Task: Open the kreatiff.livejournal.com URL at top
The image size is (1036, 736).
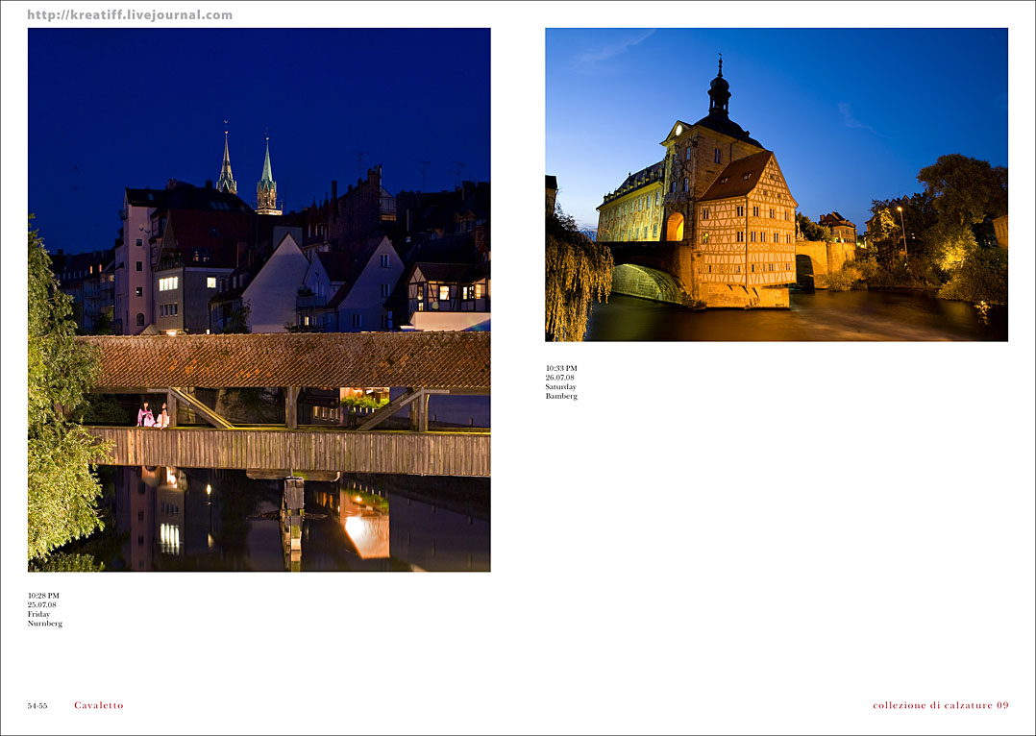Action: tap(130, 14)
